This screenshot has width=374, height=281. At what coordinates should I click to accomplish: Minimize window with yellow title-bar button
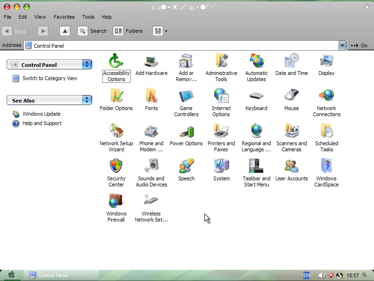pos(17,7)
